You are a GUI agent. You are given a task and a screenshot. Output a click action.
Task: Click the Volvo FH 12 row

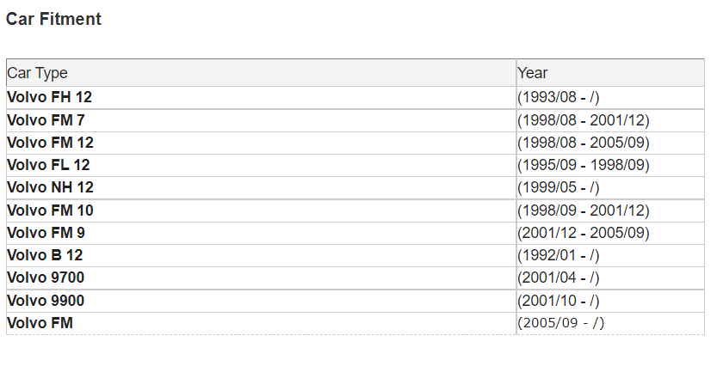(355, 97)
